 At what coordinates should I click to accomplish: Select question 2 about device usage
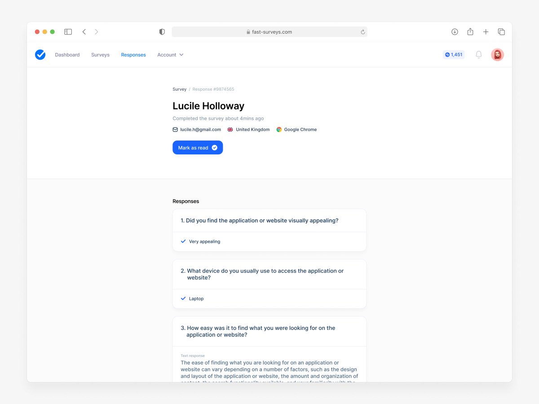(262, 274)
